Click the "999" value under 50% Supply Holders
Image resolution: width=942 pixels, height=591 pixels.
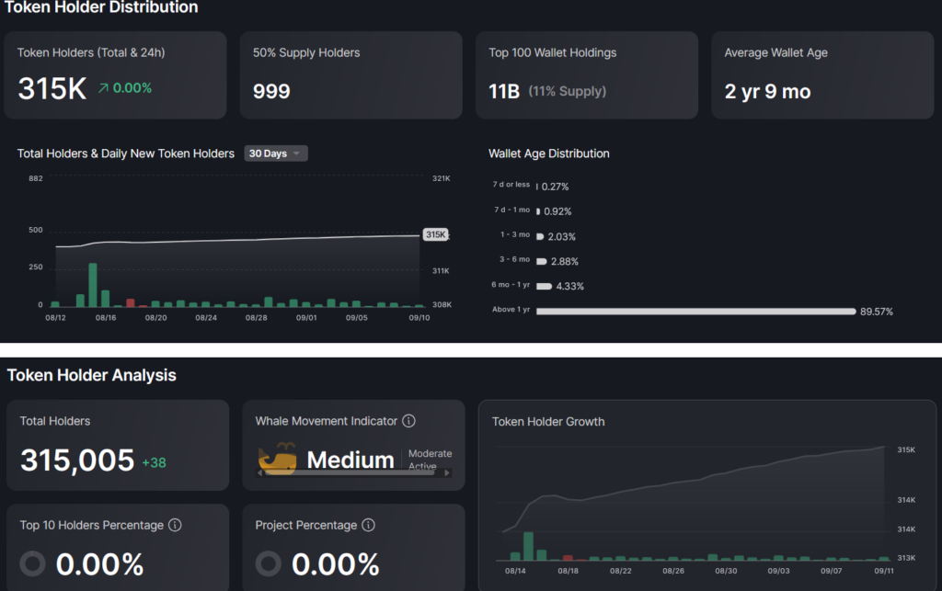[x=271, y=91]
